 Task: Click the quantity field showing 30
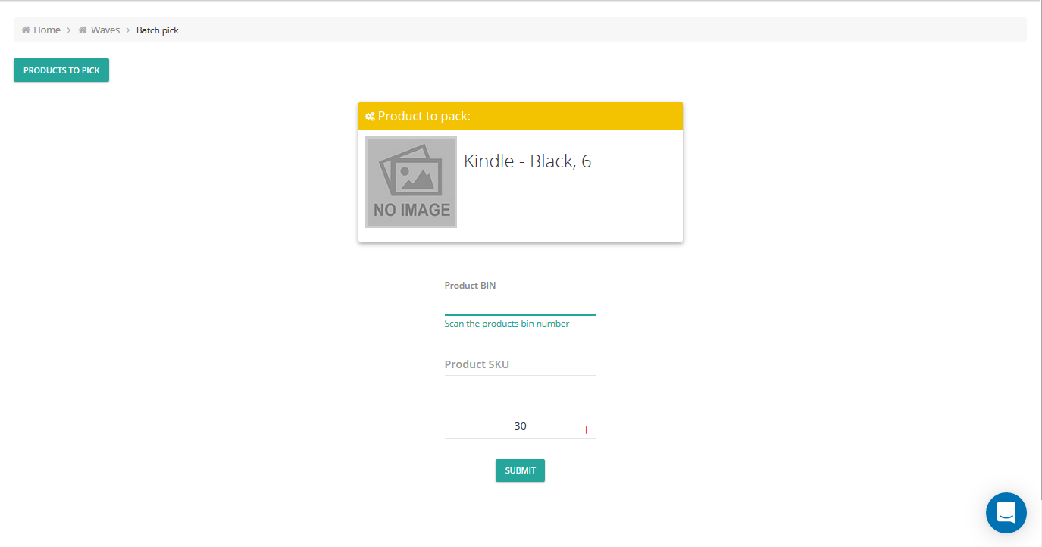[x=520, y=426]
